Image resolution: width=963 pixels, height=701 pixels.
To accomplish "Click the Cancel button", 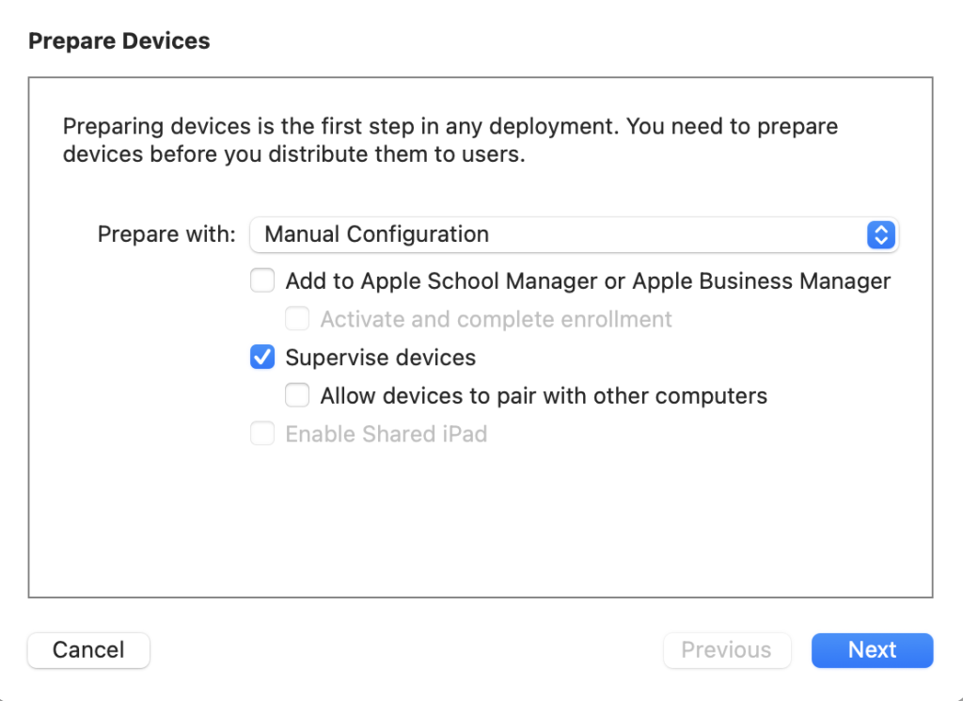I will 88,650.
